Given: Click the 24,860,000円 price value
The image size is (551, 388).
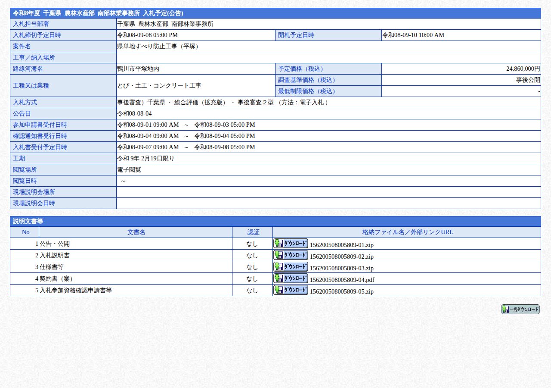Looking at the screenshot, I should (x=523, y=69).
